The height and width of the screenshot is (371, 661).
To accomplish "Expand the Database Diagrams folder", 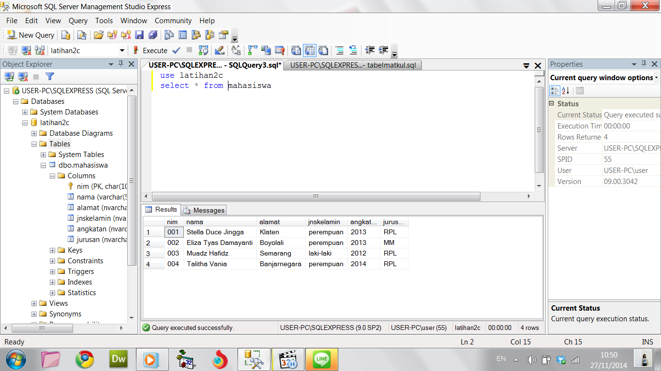I will (x=34, y=133).
